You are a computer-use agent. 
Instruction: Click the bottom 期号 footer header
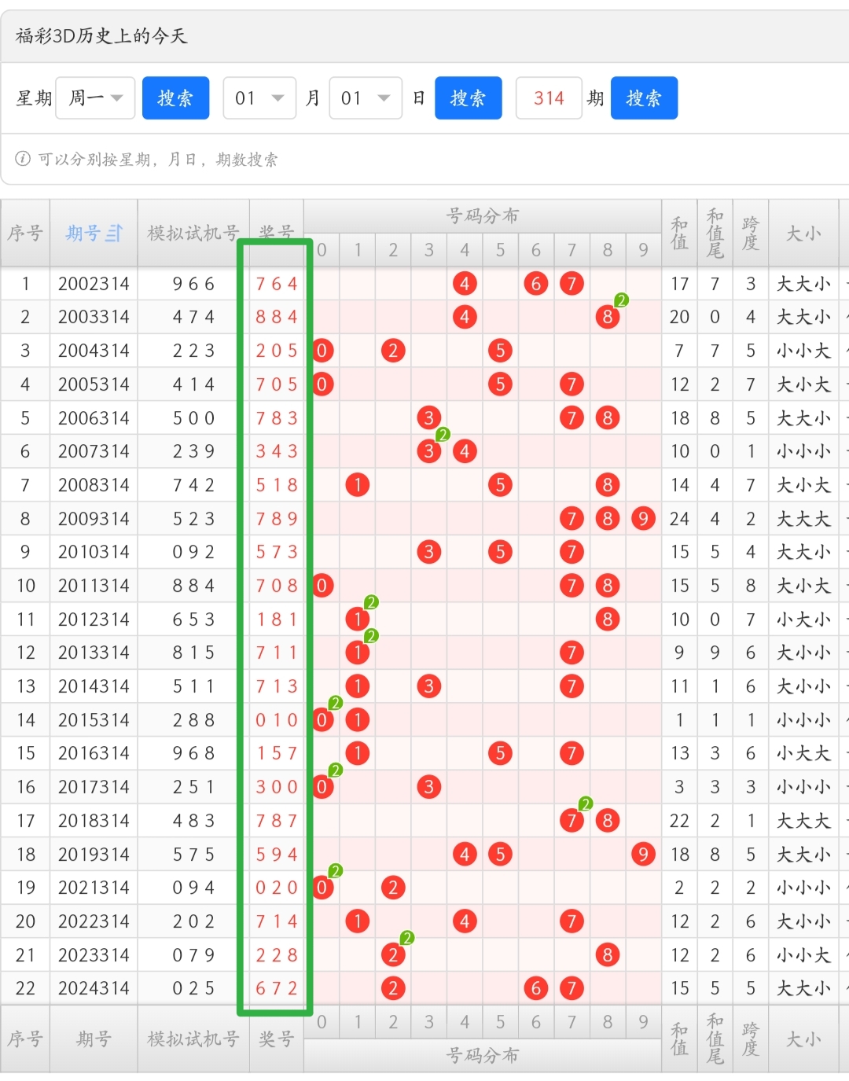point(94,1039)
